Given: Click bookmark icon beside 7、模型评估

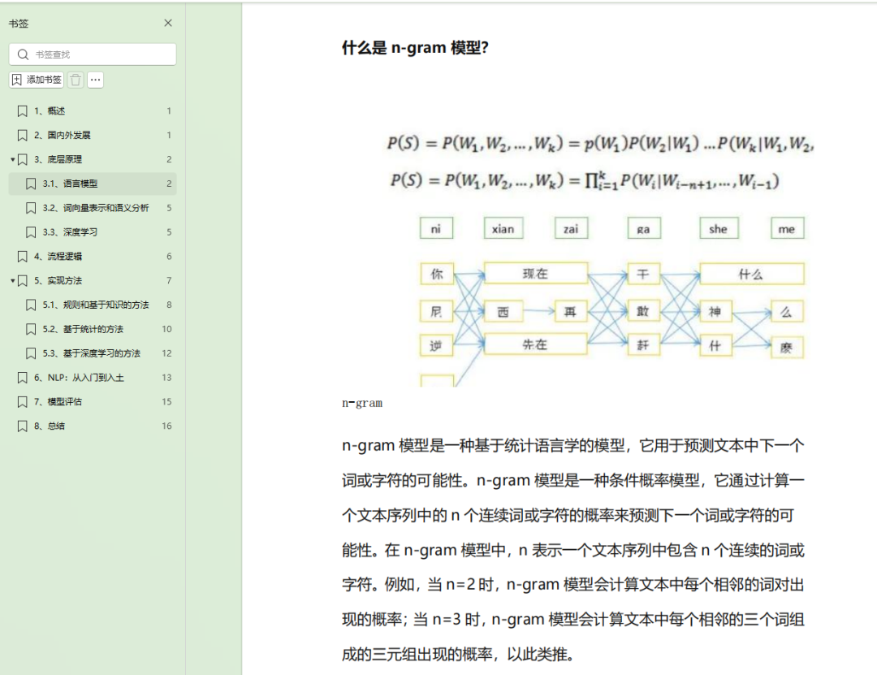Looking at the screenshot, I should coord(23,401).
